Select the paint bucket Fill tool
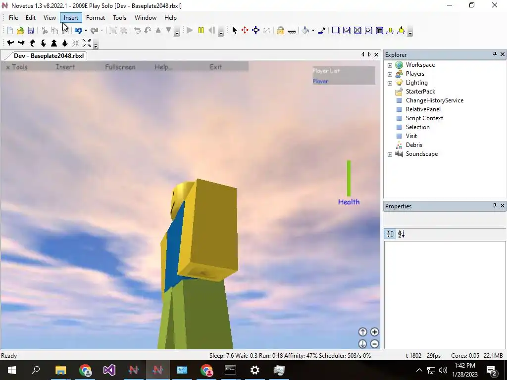Image resolution: width=507 pixels, height=380 pixels. pyautogui.click(x=305, y=30)
